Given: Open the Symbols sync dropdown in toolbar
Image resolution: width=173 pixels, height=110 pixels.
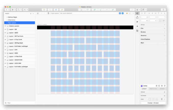Looking at the screenshot, I should [20, 10].
